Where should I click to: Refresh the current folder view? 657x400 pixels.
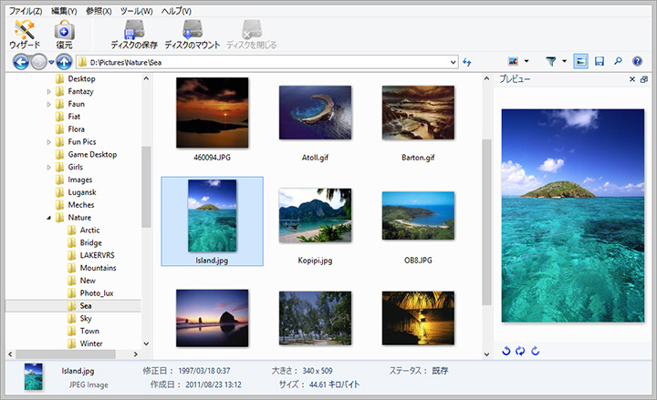(x=467, y=62)
